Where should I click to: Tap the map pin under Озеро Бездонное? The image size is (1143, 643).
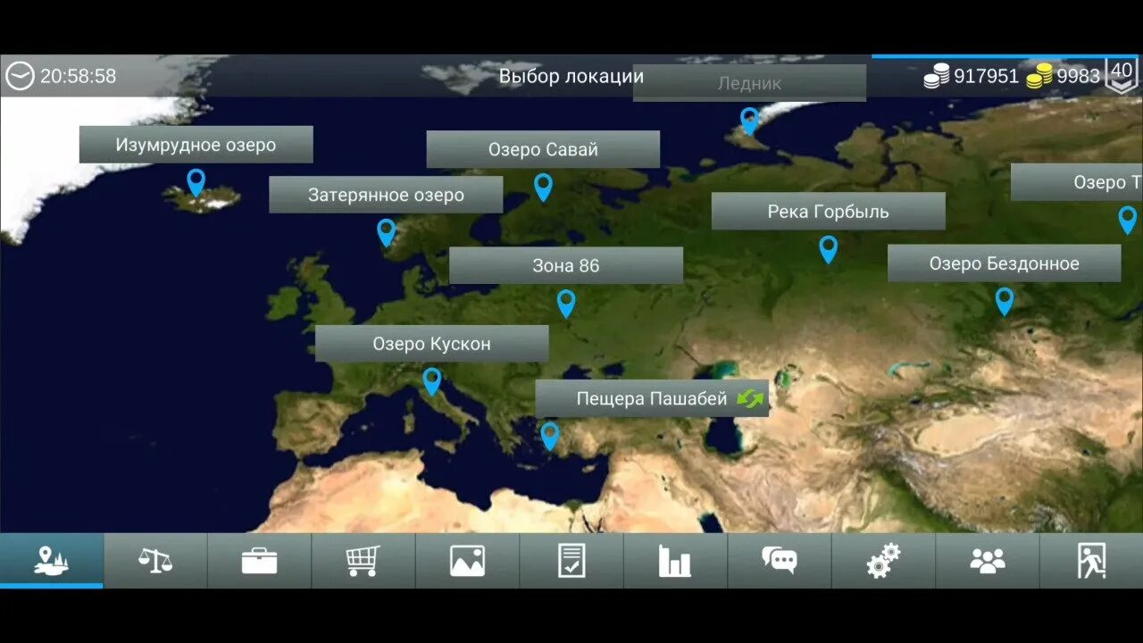pos(1005,301)
